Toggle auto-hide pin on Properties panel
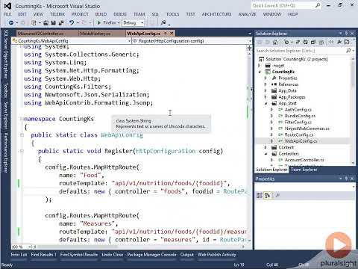358x269 pixels. 346,179
